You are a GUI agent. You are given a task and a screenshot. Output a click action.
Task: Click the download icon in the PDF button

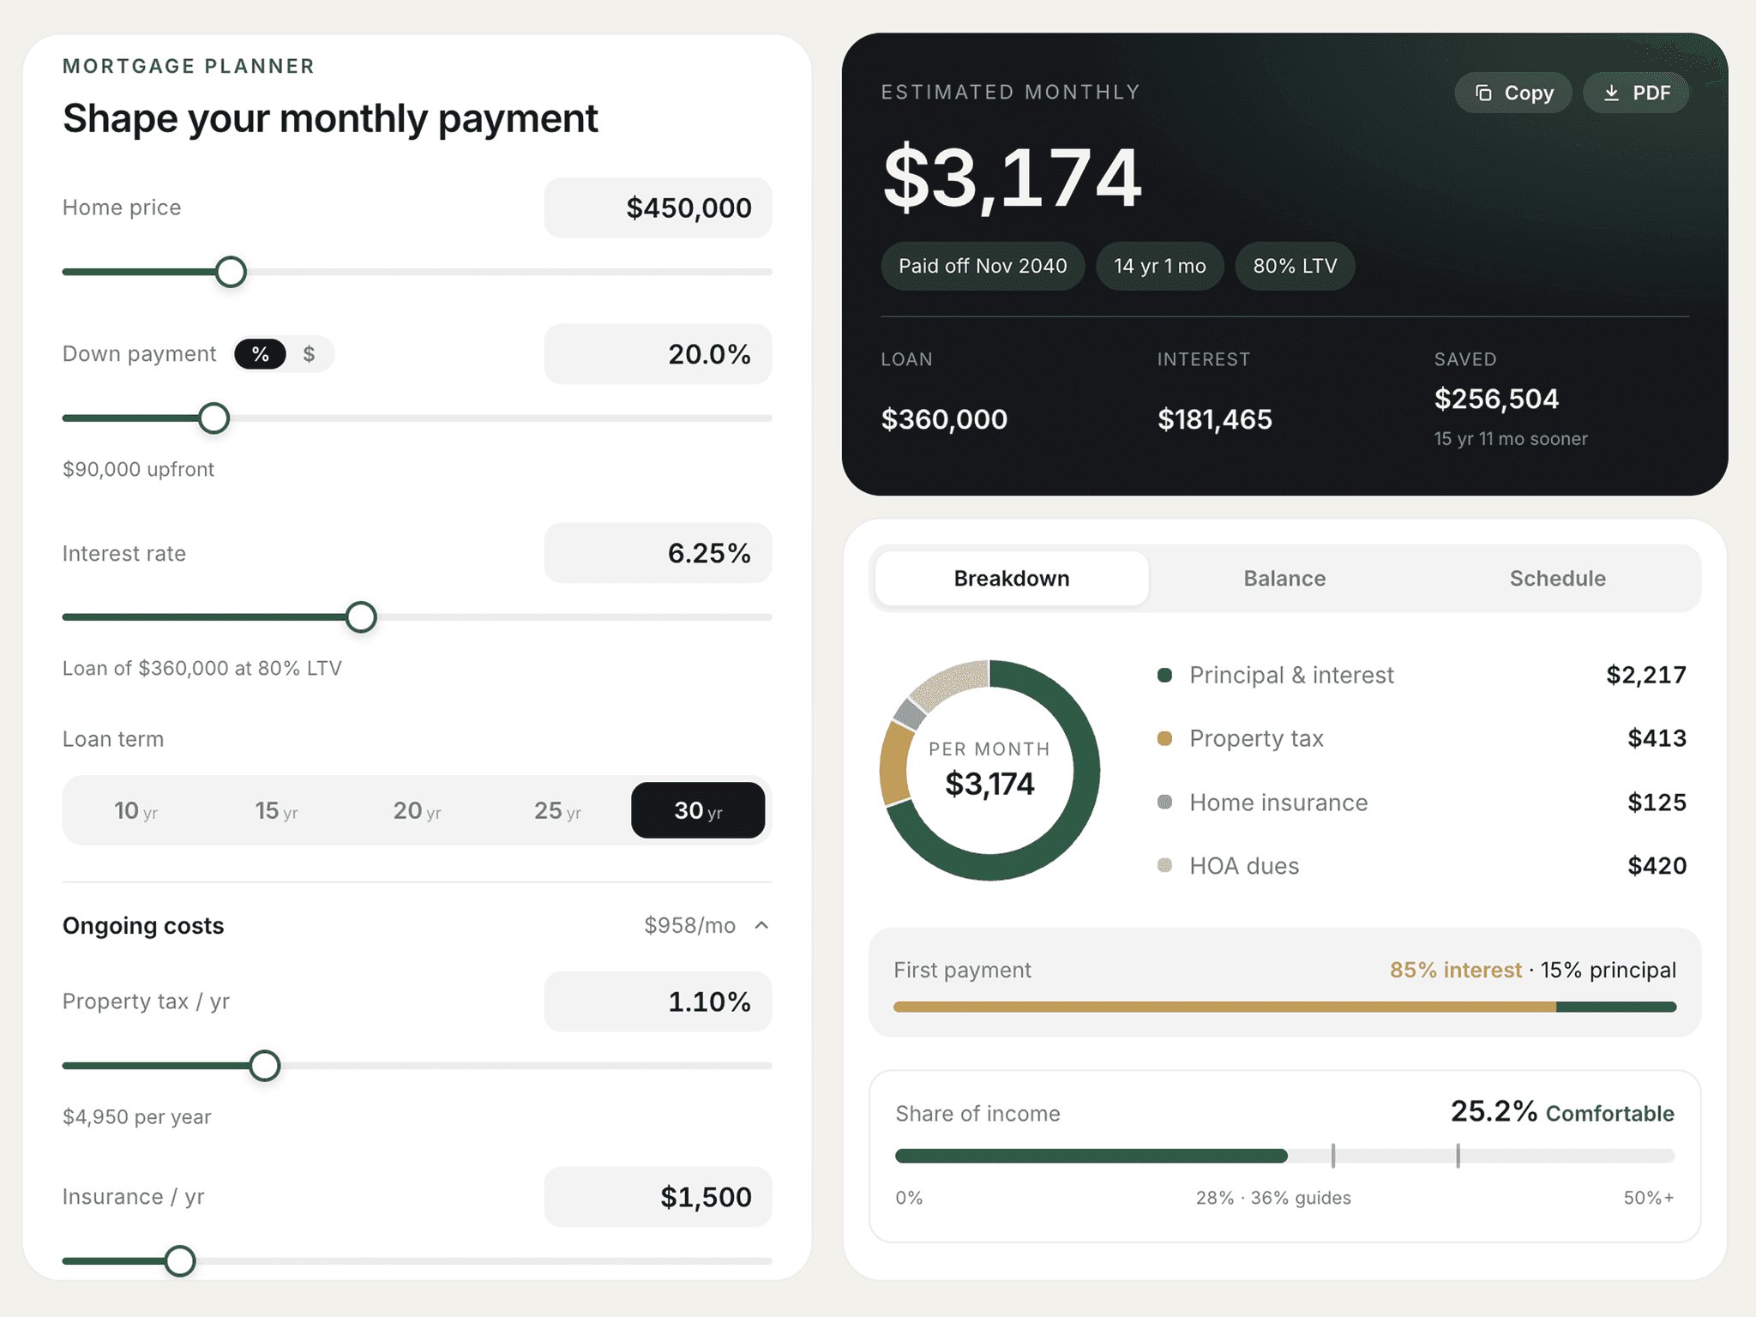pyautogui.click(x=1611, y=93)
